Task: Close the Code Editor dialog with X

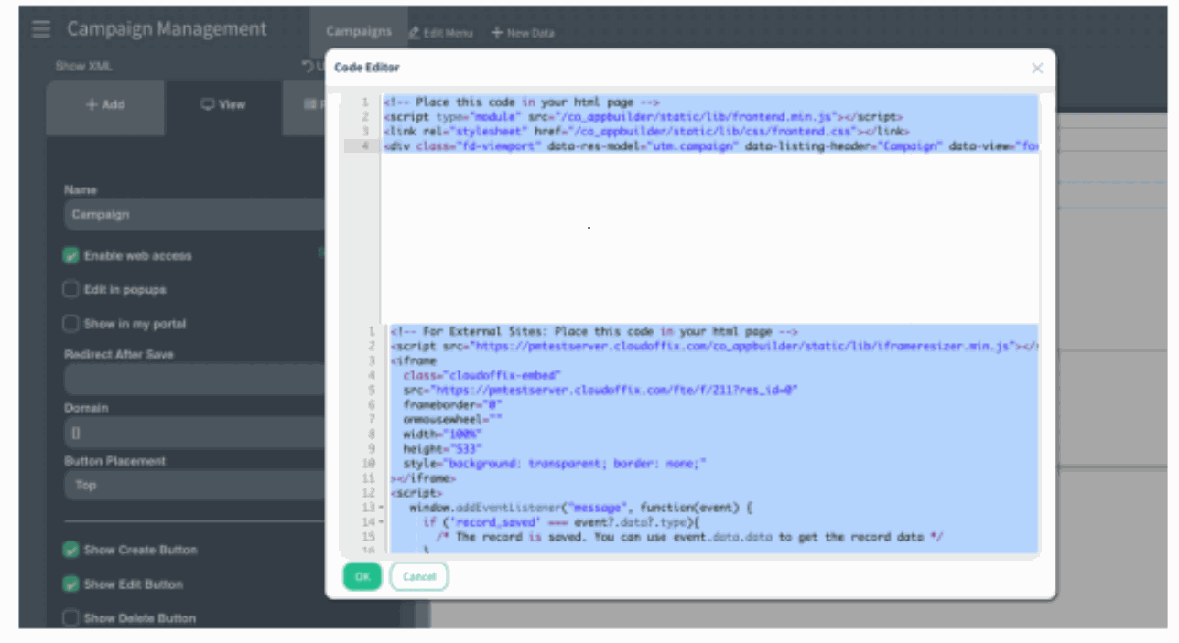Action: pyautogui.click(x=1036, y=69)
